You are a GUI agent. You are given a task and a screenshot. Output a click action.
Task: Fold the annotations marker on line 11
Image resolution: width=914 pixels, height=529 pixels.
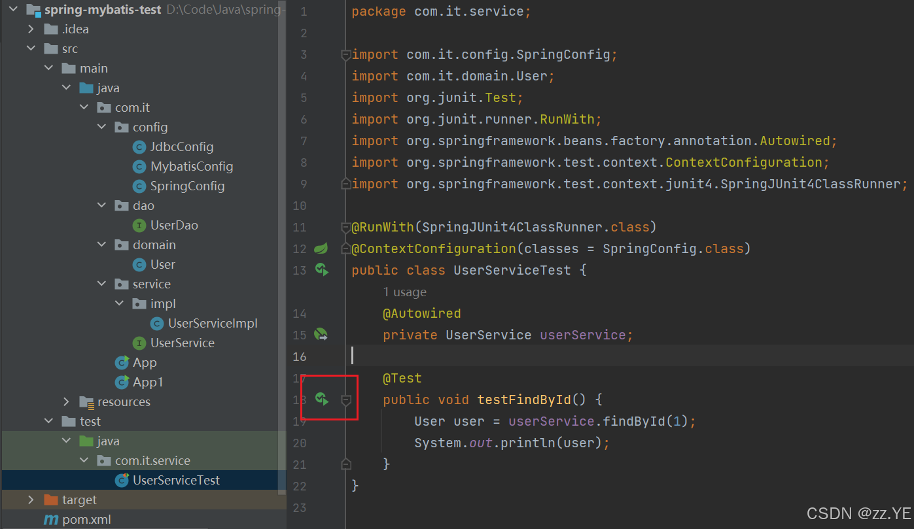tap(346, 228)
